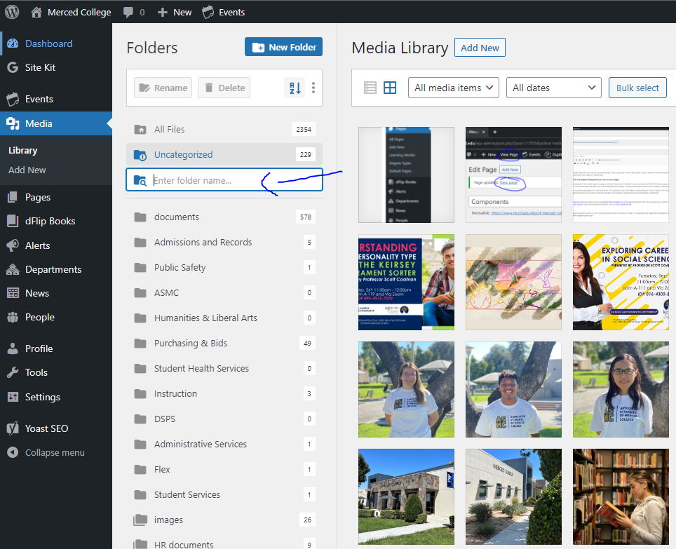
Task: Select the Uncategorized folder
Action: (224, 154)
